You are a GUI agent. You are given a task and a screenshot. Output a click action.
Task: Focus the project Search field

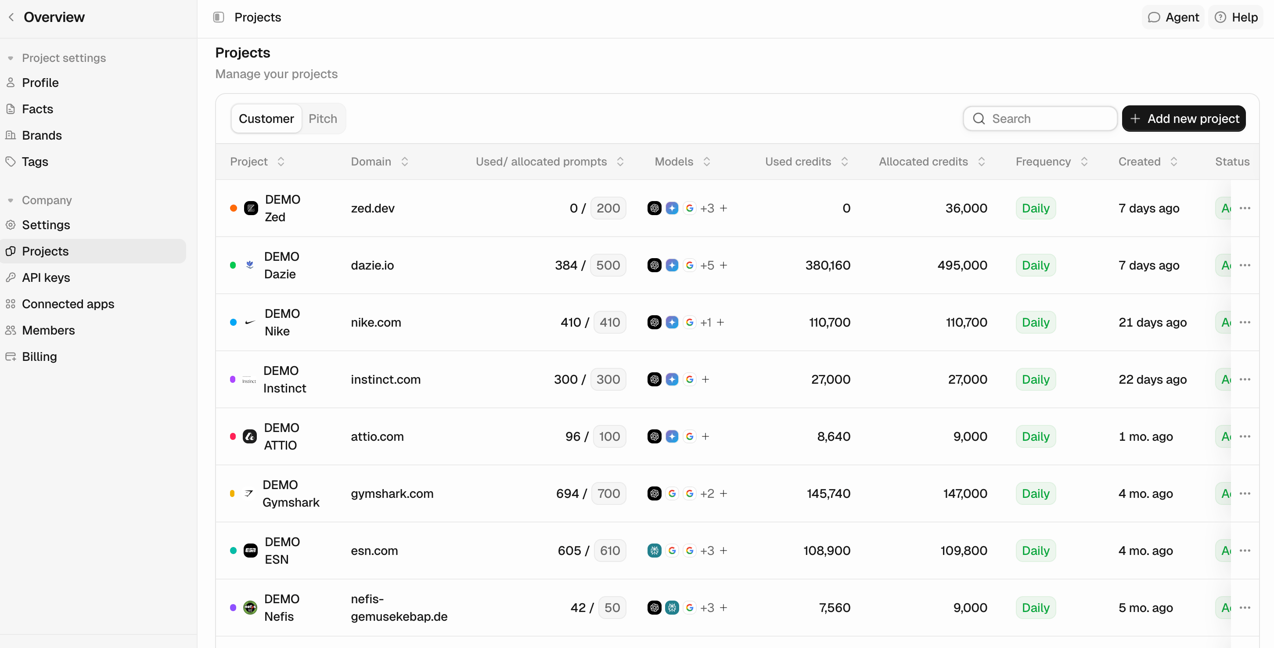click(x=1040, y=119)
